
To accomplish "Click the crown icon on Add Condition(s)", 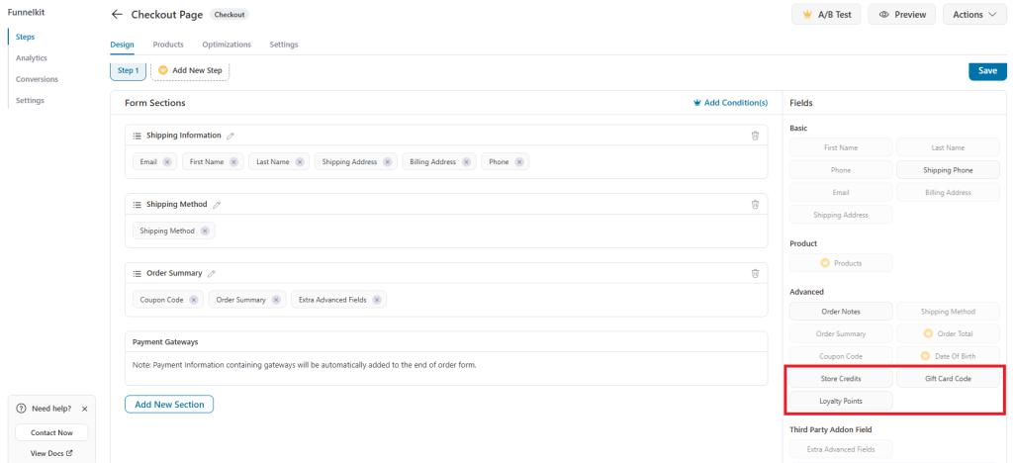I will click(697, 103).
